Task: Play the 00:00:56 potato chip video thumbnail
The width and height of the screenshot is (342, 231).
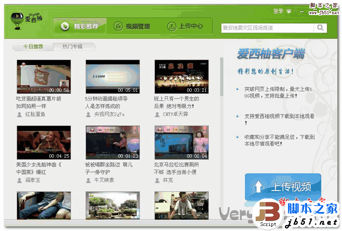Action: tap(44, 77)
